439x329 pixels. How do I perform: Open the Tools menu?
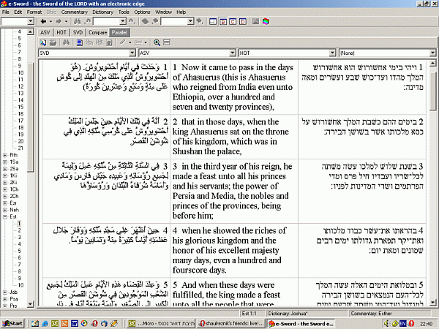[x=124, y=12]
